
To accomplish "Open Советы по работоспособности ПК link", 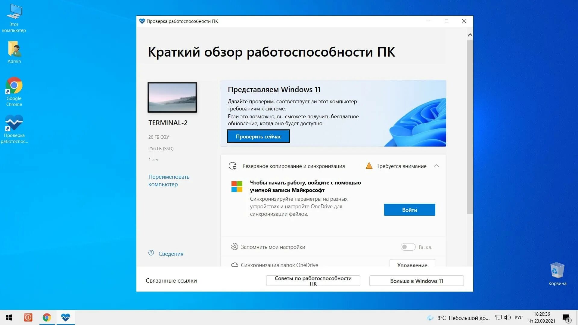I will [x=314, y=280].
